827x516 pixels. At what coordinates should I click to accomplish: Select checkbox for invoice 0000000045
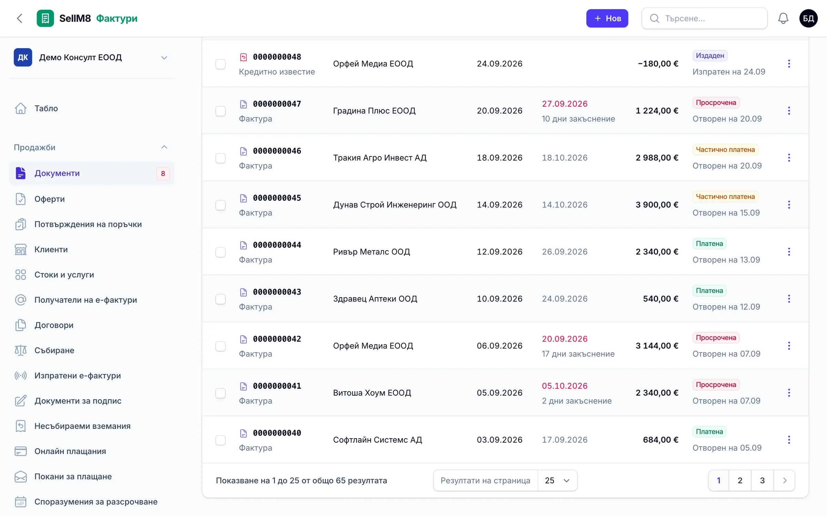221,205
